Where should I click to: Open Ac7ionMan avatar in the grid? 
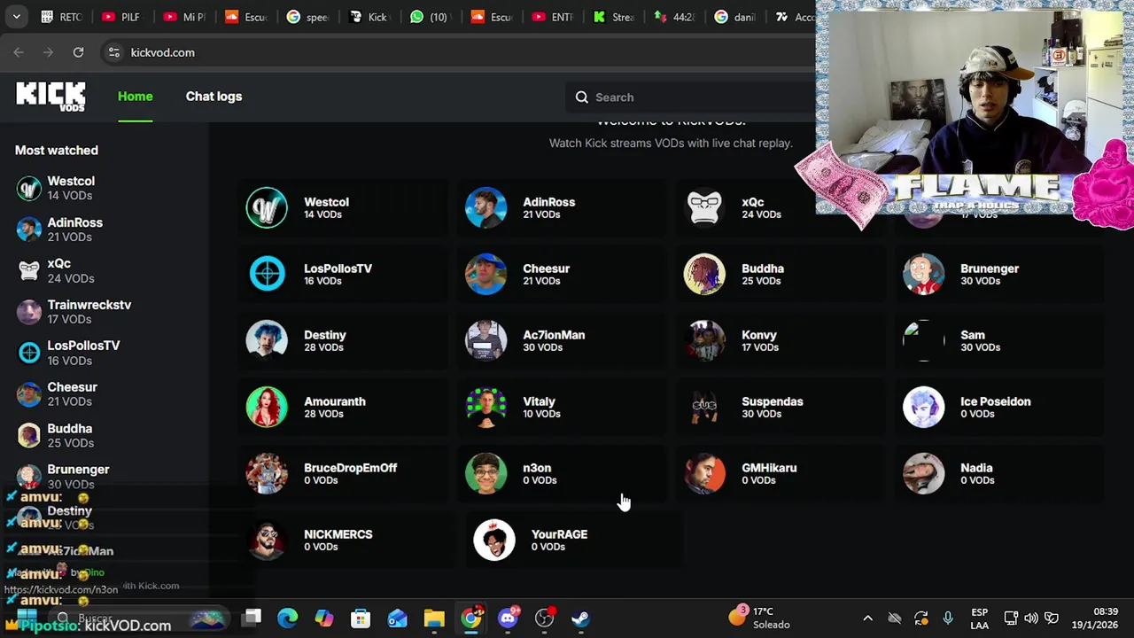pos(485,340)
